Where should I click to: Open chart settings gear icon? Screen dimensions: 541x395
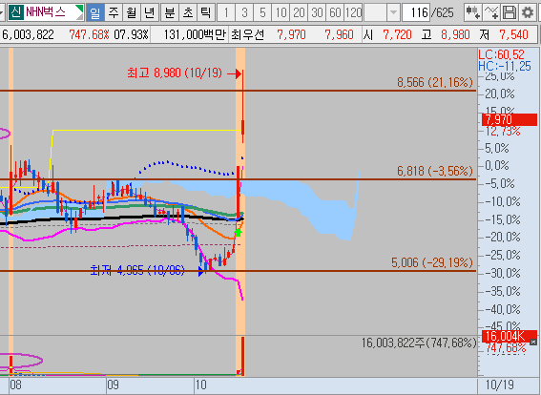click(528, 12)
